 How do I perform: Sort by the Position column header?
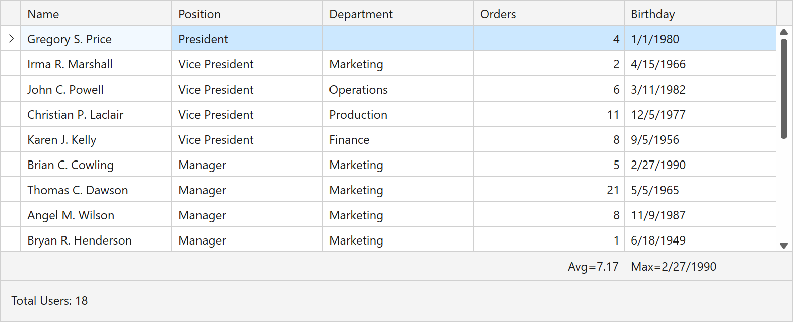coord(247,14)
